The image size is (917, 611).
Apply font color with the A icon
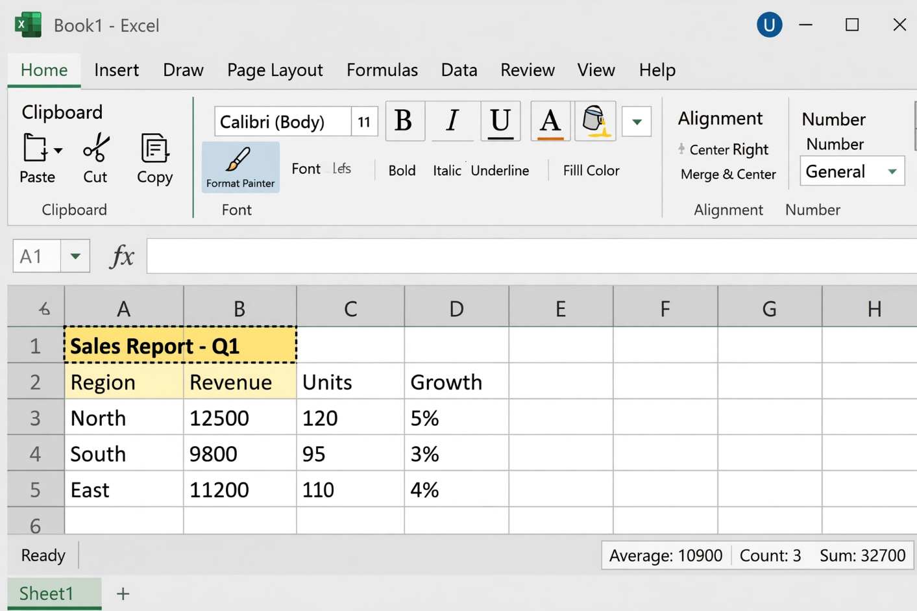(x=550, y=121)
